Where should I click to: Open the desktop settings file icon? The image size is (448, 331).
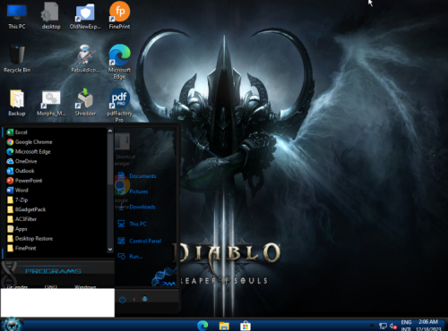(51, 16)
